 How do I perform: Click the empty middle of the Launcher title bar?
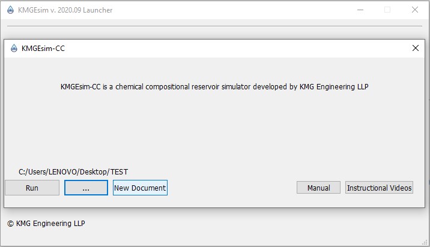pos(228,10)
